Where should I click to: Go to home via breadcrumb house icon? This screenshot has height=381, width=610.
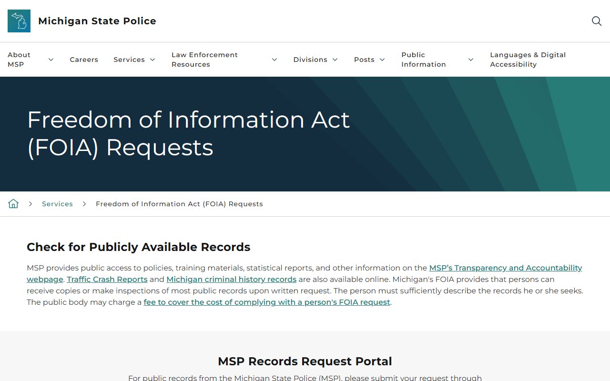tap(13, 204)
